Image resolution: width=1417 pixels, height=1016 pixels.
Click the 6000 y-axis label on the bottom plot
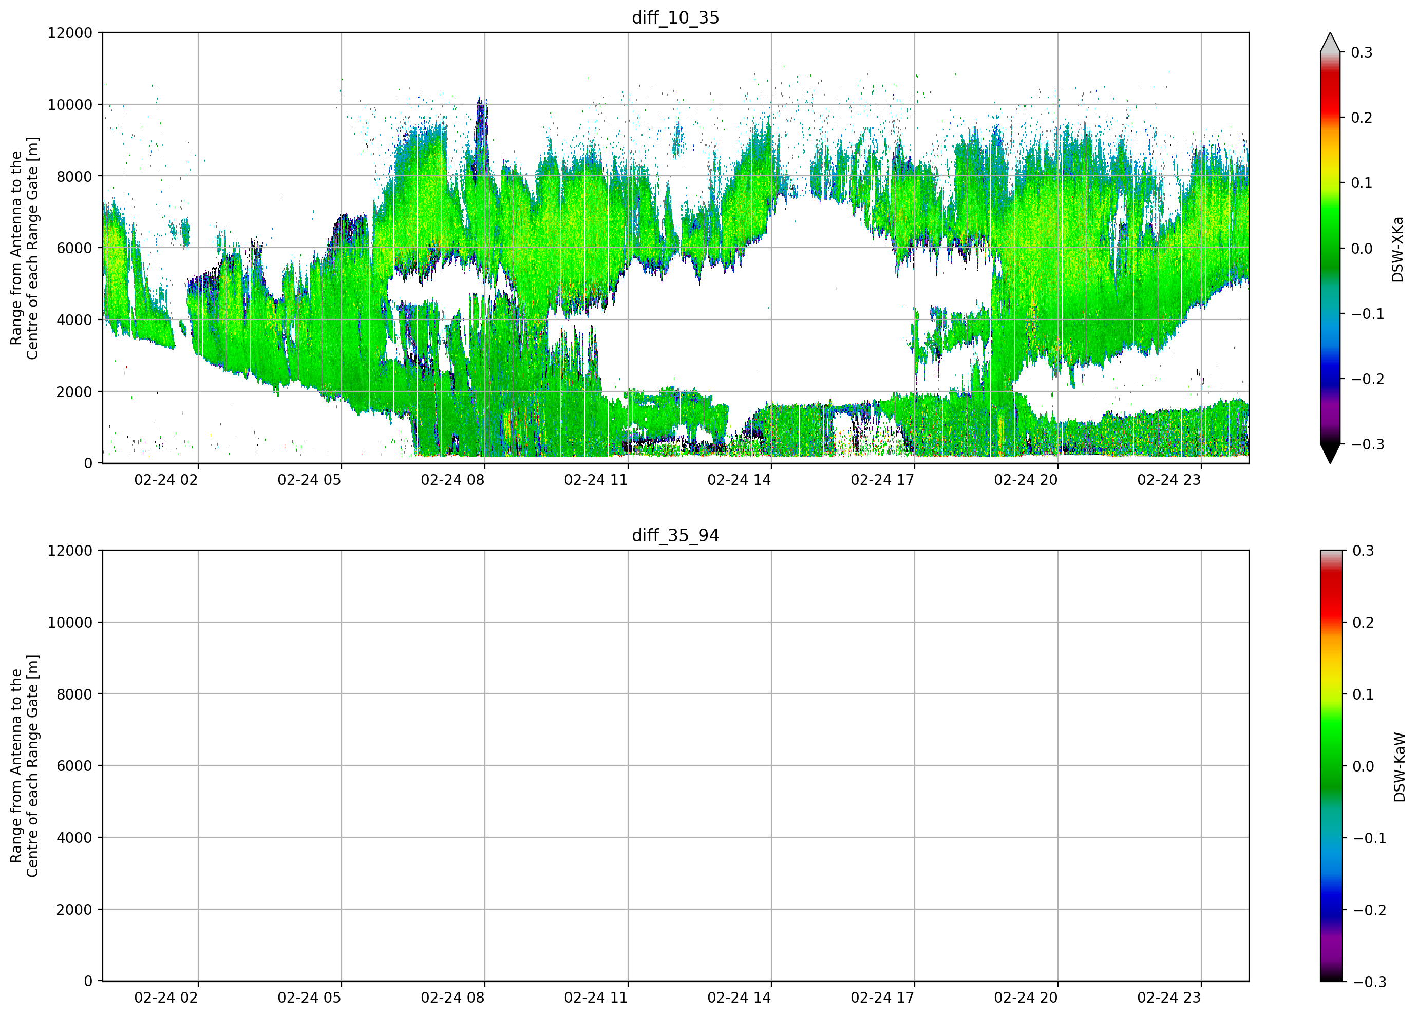click(74, 765)
